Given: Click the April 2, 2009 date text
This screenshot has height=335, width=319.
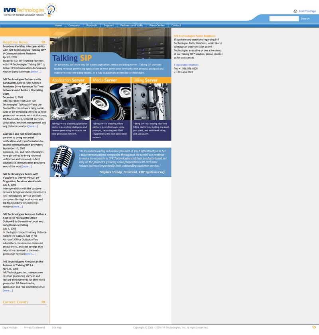Looking at the screenshot, I should click(10, 57).
